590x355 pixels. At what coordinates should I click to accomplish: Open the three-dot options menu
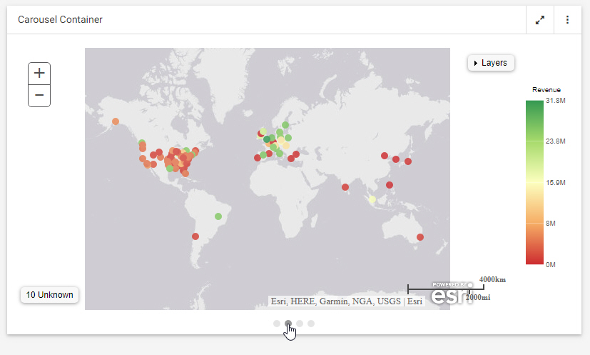tap(567, 20)
